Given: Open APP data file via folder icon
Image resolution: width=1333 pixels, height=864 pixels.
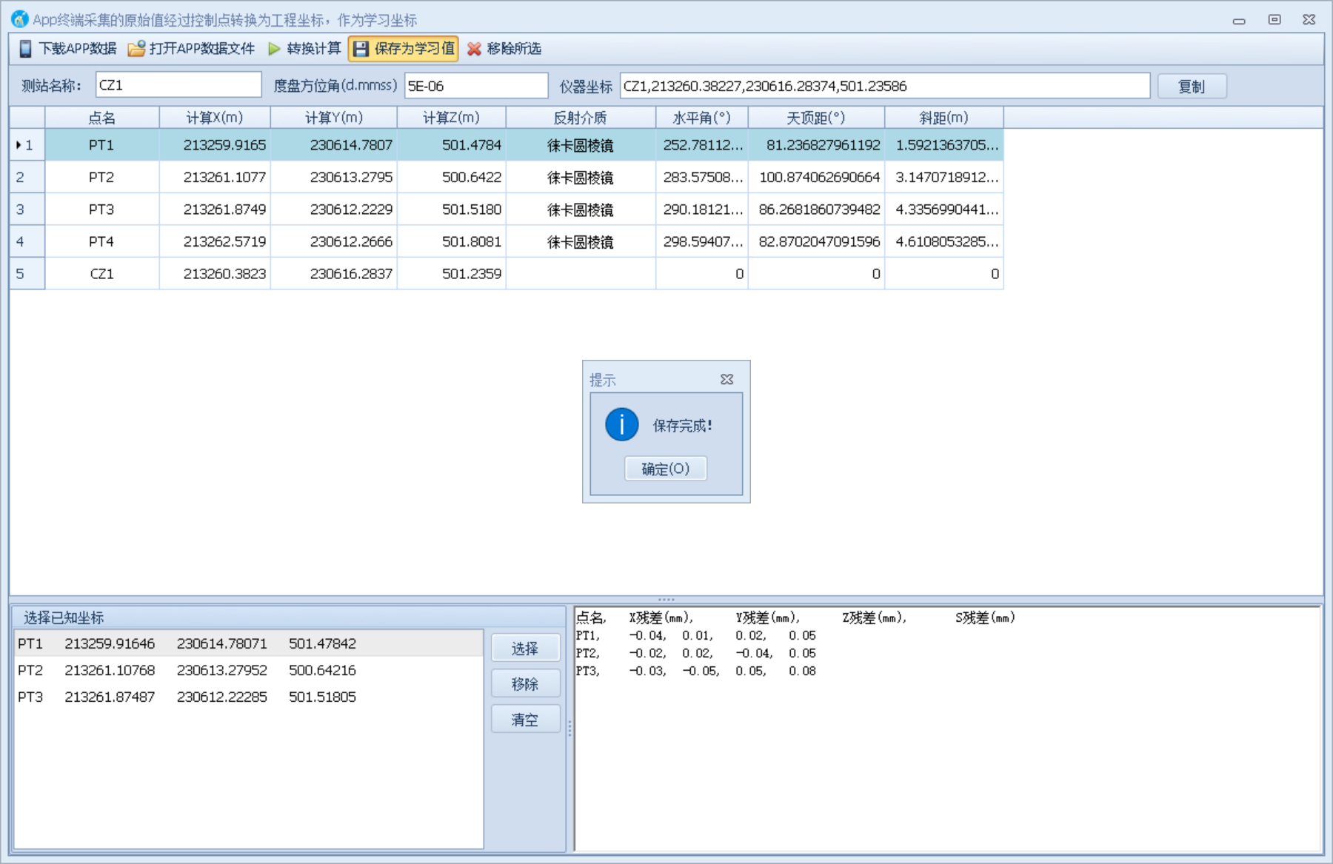Looking at the screenshot, I should (x=136, y=49).
